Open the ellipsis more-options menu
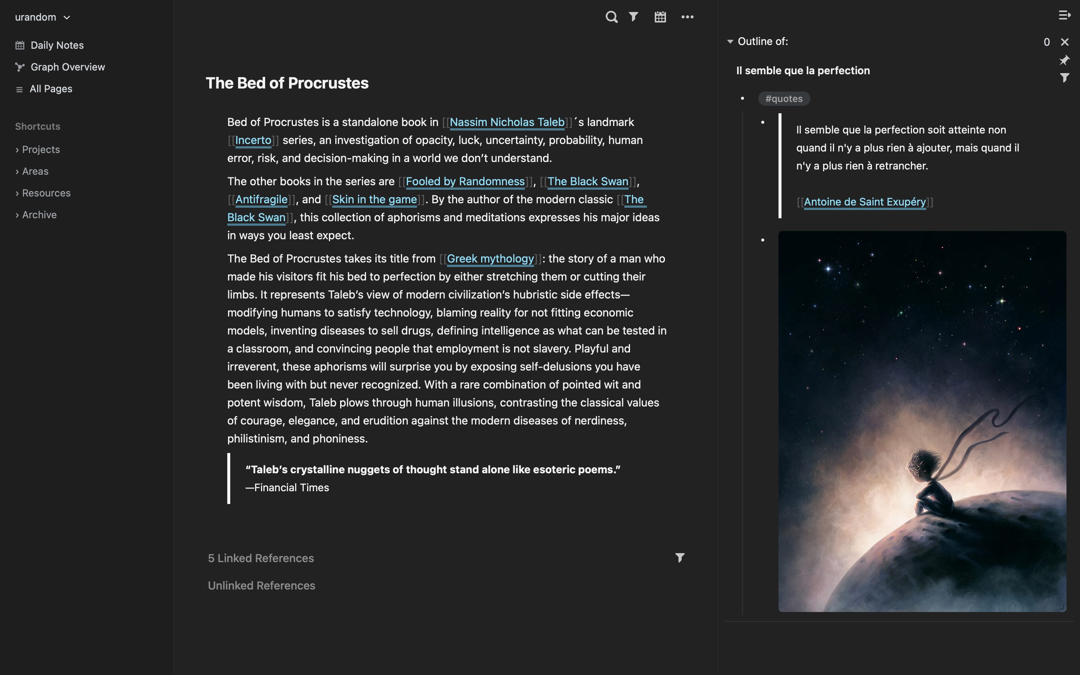1080x675 pixels. tap(687, 17)
